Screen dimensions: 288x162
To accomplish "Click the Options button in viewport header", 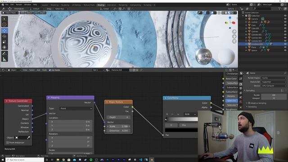I will [232, 9].
